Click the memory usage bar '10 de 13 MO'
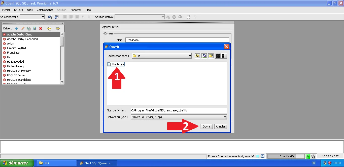Image resolution: width=344 pixels, height=167 pixels. click(x=286, y=156)
